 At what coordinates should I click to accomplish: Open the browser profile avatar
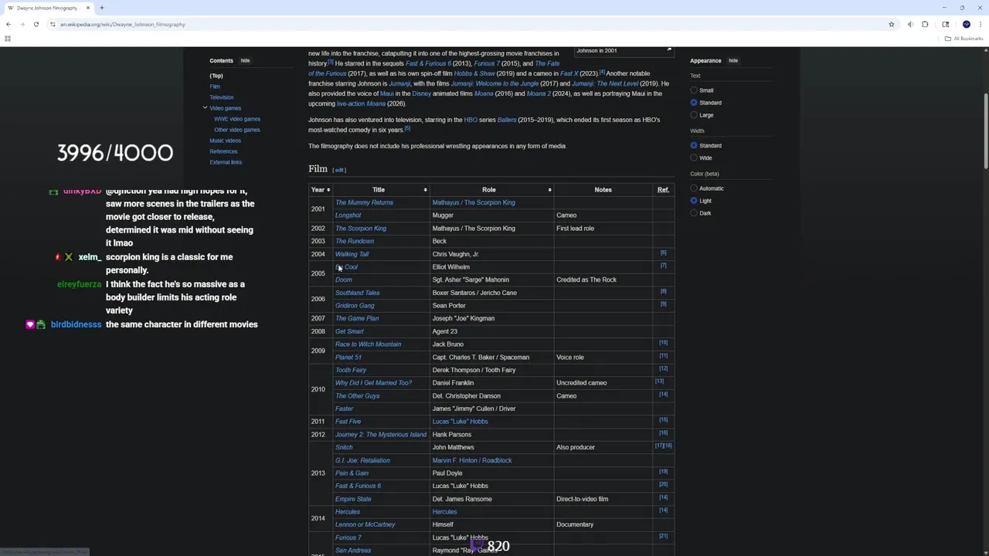click(x=966, y=24)
